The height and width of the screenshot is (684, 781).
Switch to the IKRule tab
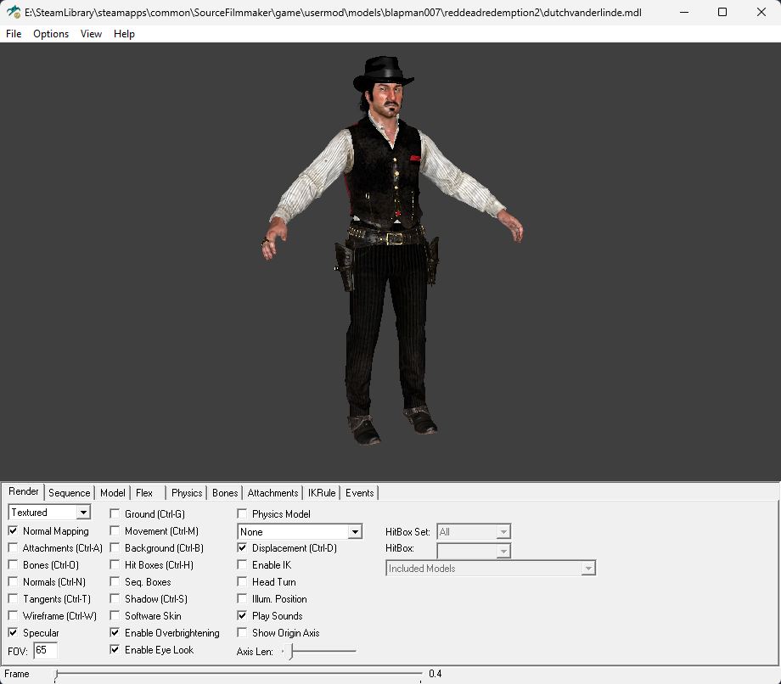[322, 493]
